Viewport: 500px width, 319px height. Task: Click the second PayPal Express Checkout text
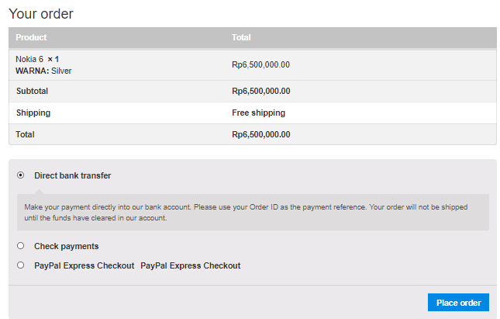(191, 265)
